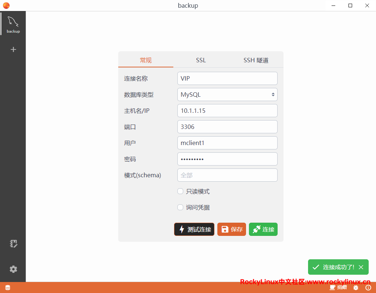
Task: Add a new connection with plus icon
Action: 13,49
